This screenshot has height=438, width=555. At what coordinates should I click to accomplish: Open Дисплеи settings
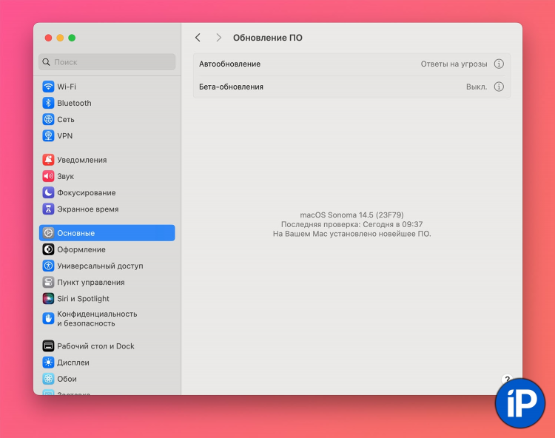[x=107, y=363]
